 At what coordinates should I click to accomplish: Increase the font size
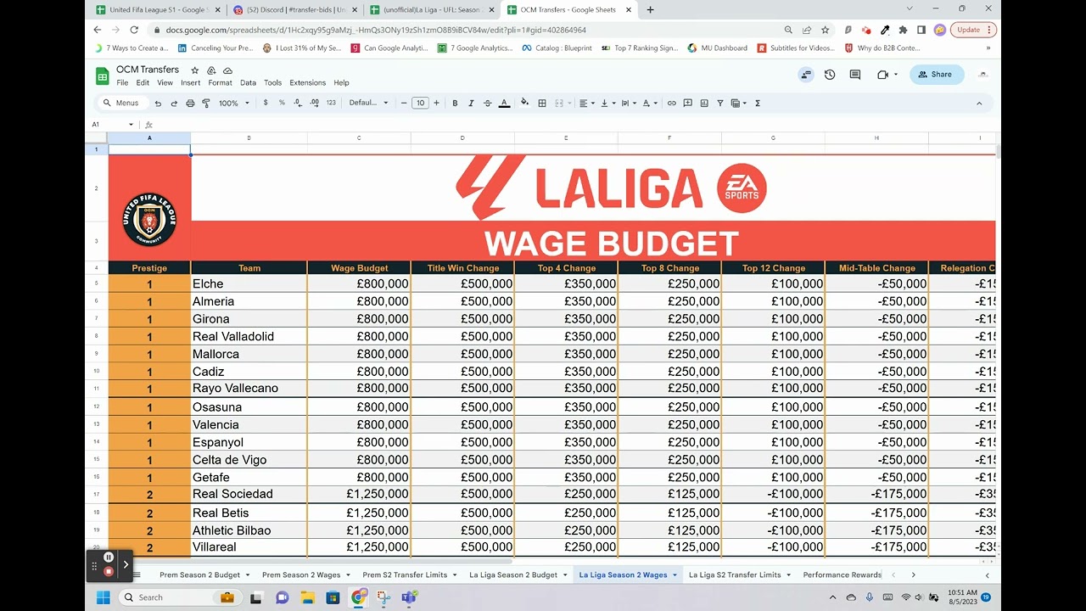(436, 104)
